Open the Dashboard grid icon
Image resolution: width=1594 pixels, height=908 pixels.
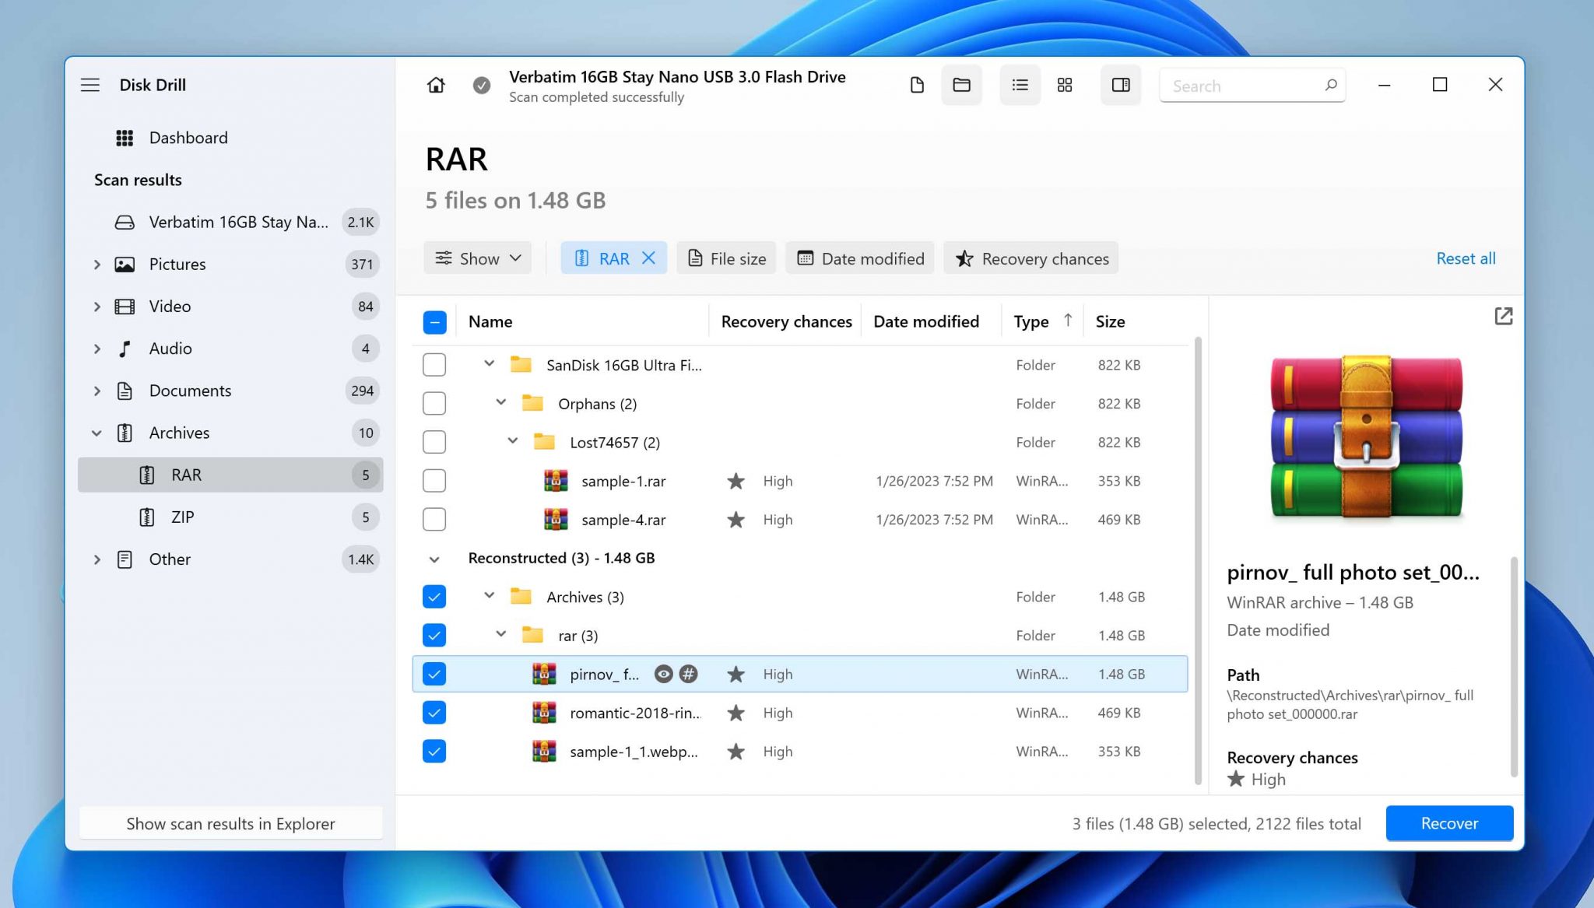tap(125, 137)
